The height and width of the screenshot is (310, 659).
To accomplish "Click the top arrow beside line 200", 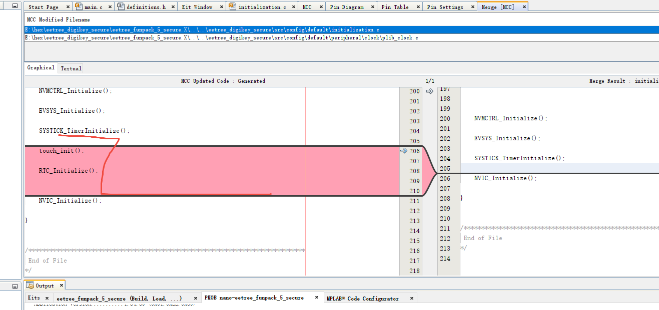I will click(x=429, y=91).
